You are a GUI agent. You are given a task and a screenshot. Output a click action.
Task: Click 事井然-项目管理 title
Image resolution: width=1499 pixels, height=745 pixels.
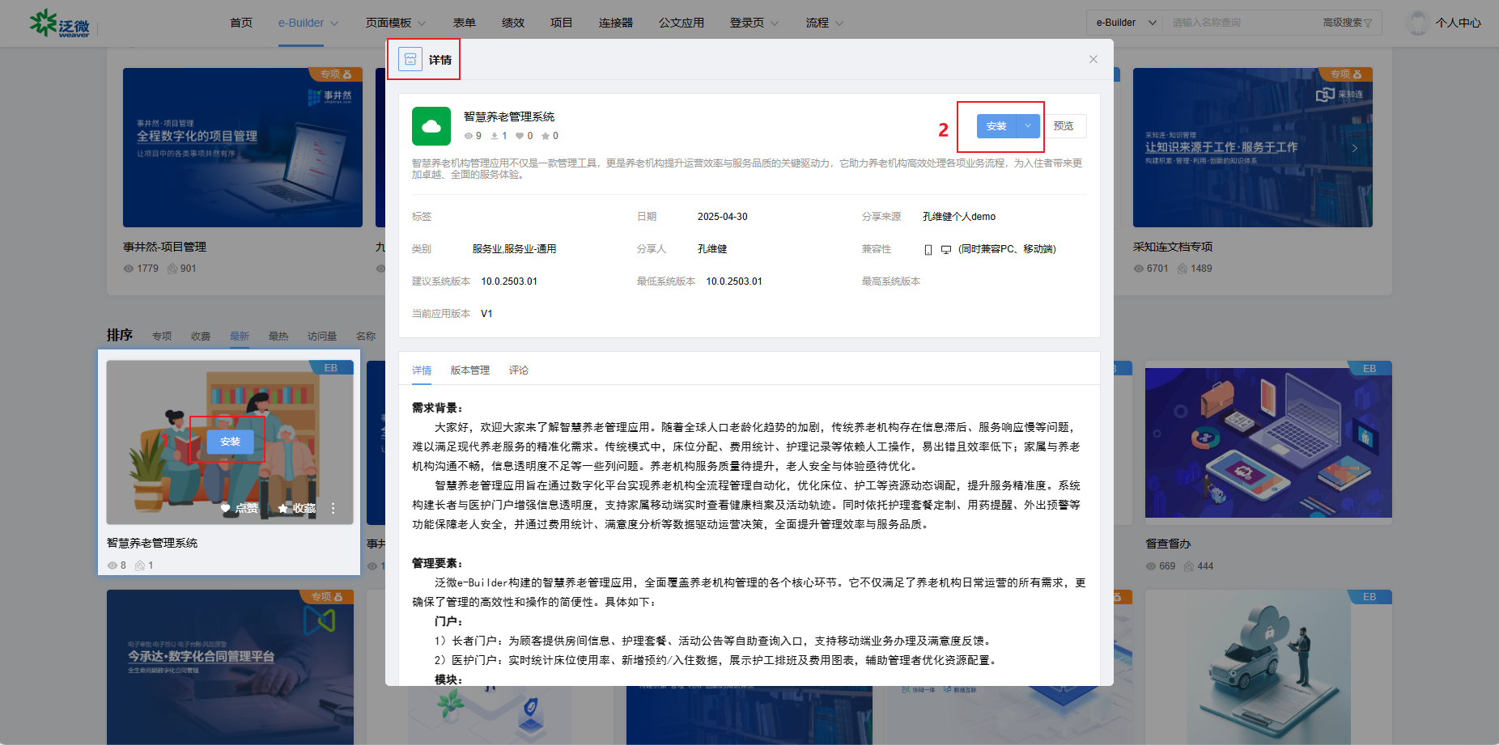[165, 248]
